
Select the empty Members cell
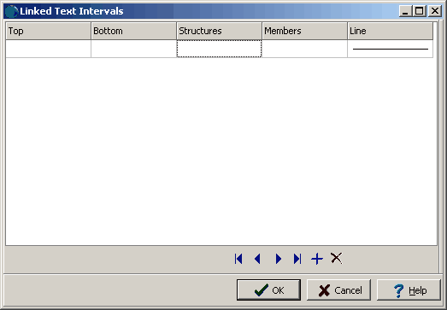click(305, 49)
